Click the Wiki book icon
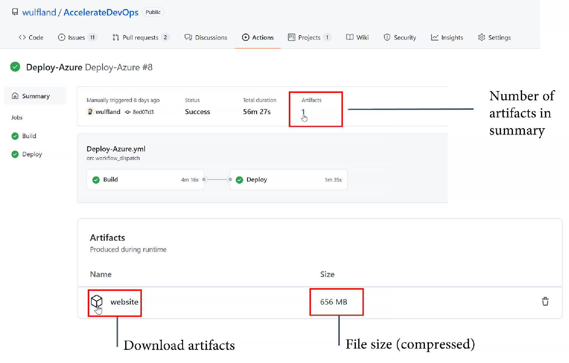Image resolution: width=569 pixels, height=363 pixels. tap(350, 37)
